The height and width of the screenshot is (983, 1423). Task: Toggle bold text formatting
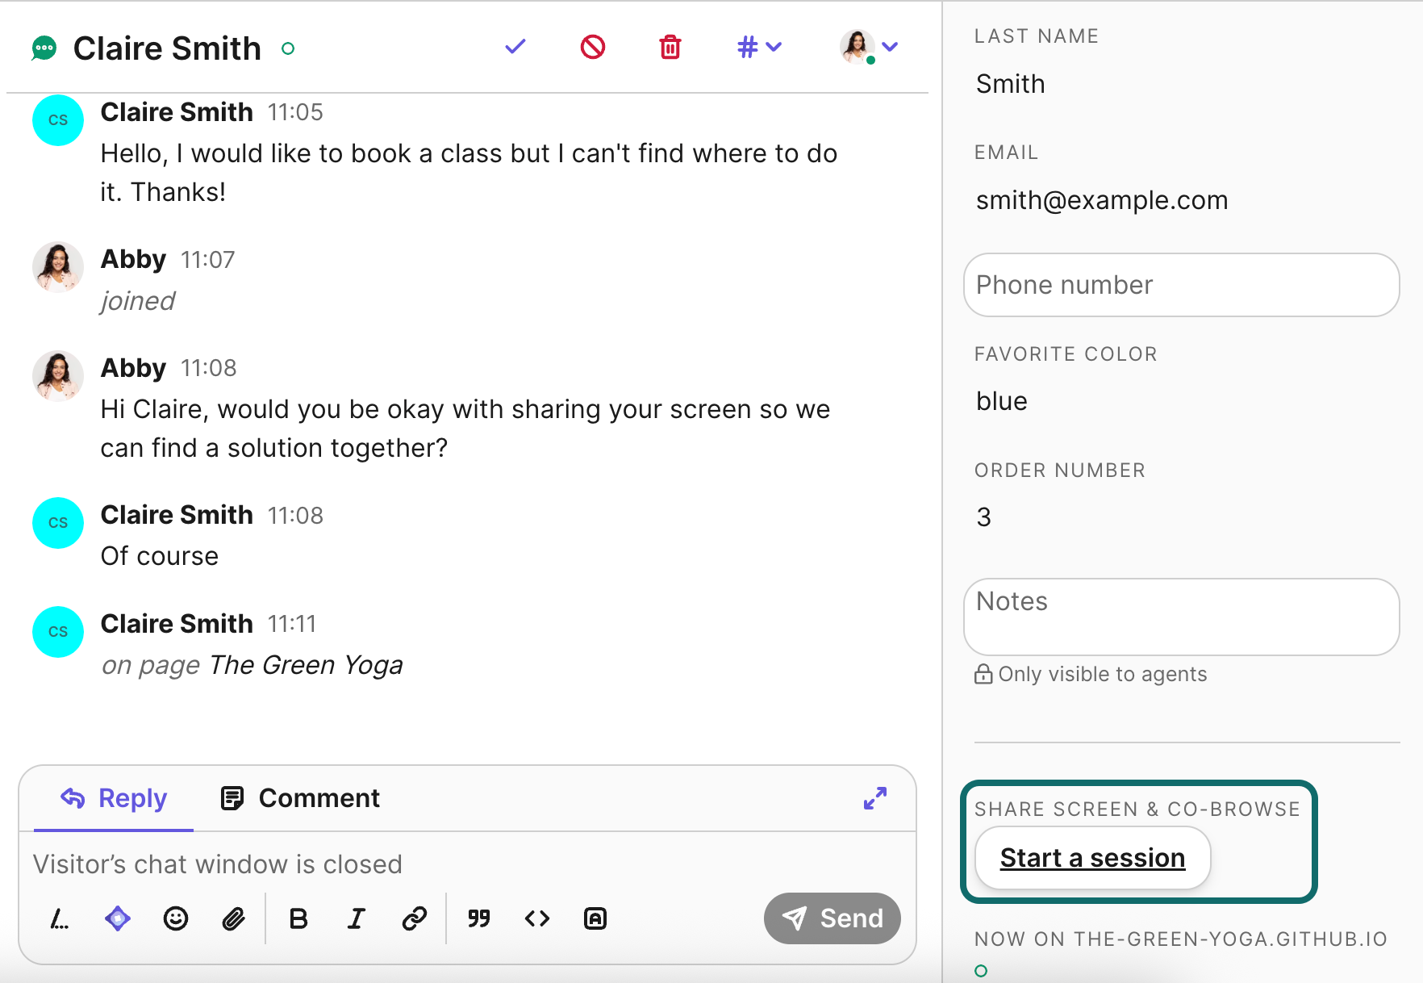click(298, 918)
